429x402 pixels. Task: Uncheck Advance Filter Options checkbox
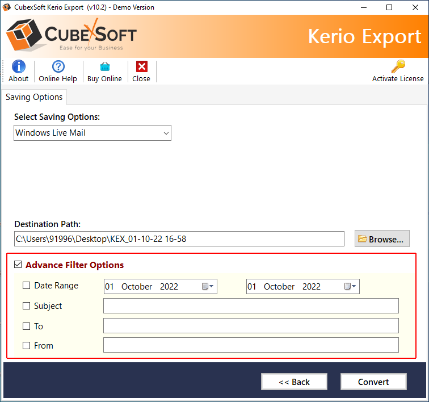click(18, 265)
